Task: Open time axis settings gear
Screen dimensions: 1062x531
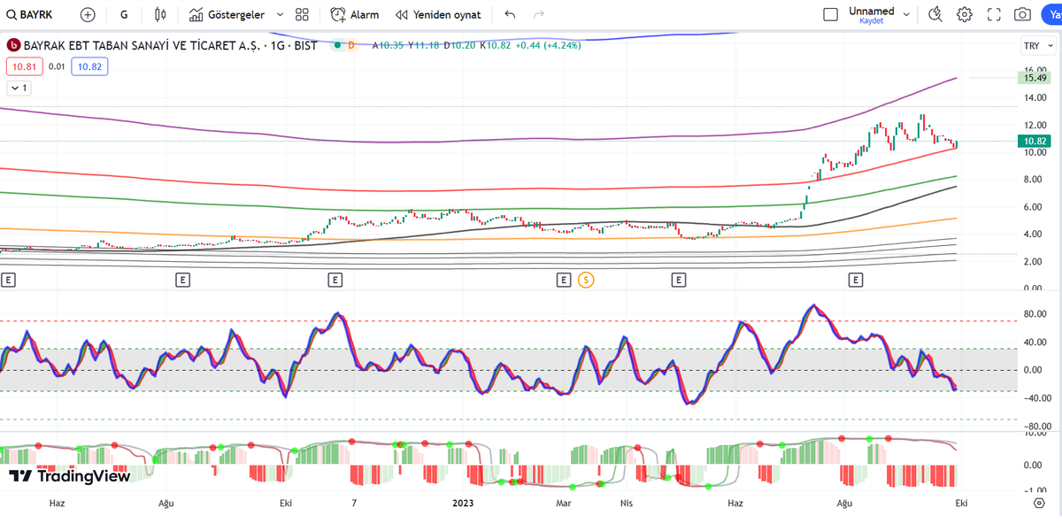Action: (x=1039, y=503)
